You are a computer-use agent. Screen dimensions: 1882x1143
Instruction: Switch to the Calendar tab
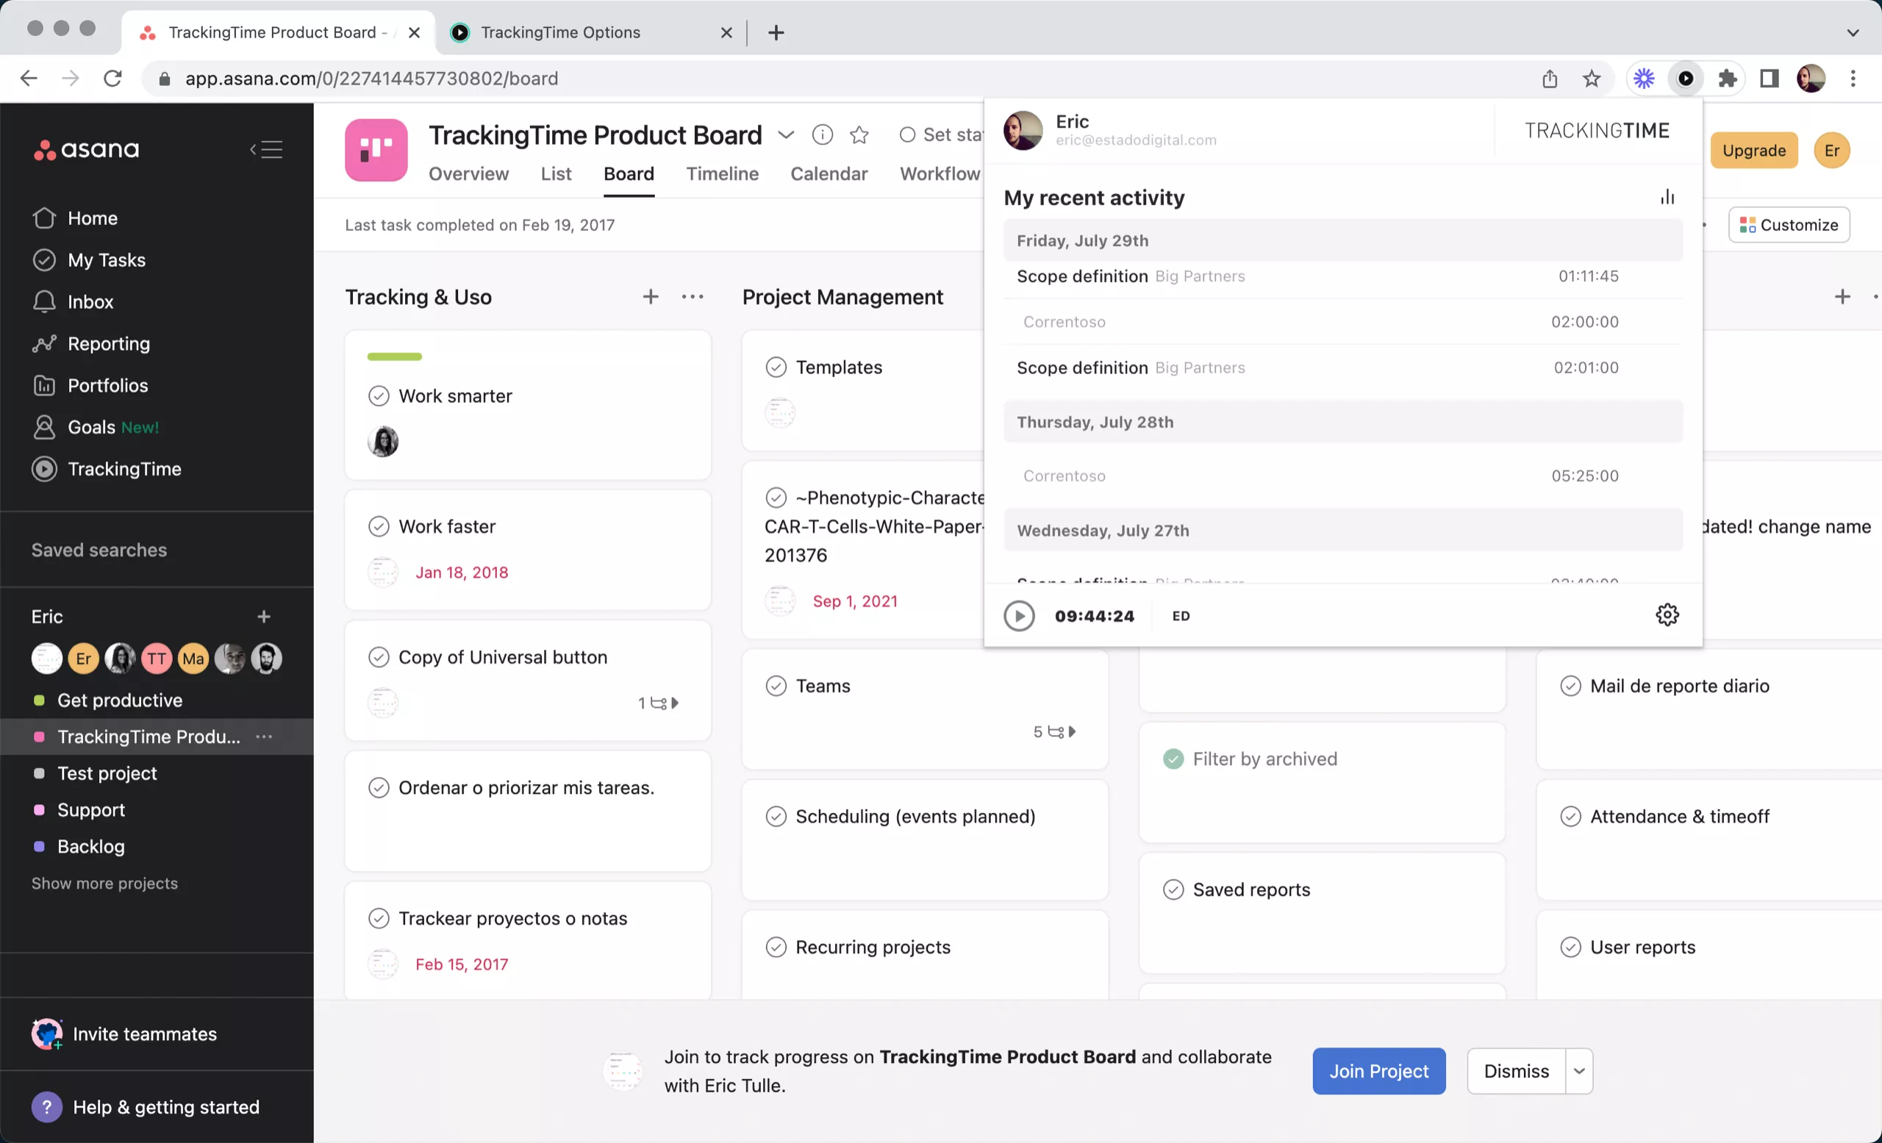[828, 173]
